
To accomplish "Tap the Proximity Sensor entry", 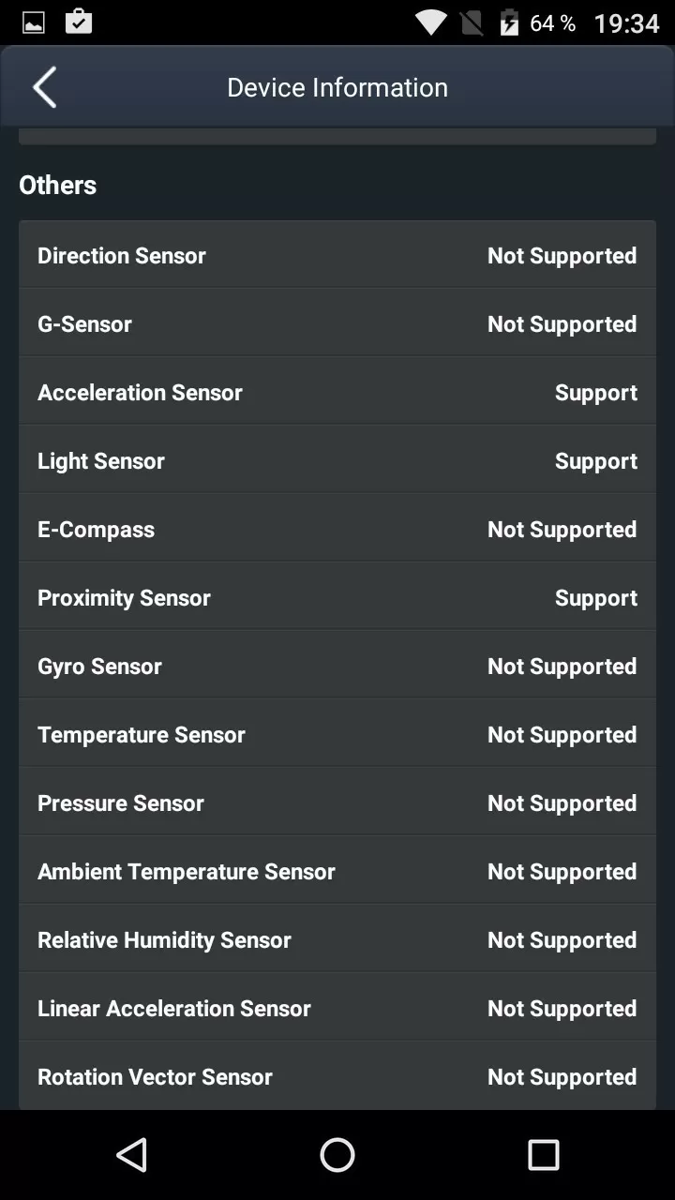I will pyautogui.click(x=337, y=598).
